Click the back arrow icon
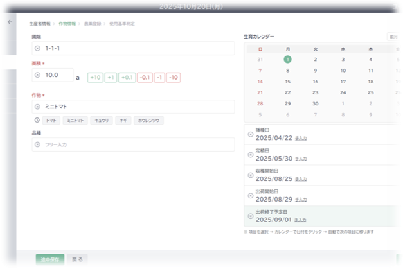This screenshot has height=269, width=403. pos(10,22)
